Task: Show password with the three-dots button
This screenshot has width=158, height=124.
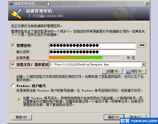Action: point(142,45)
